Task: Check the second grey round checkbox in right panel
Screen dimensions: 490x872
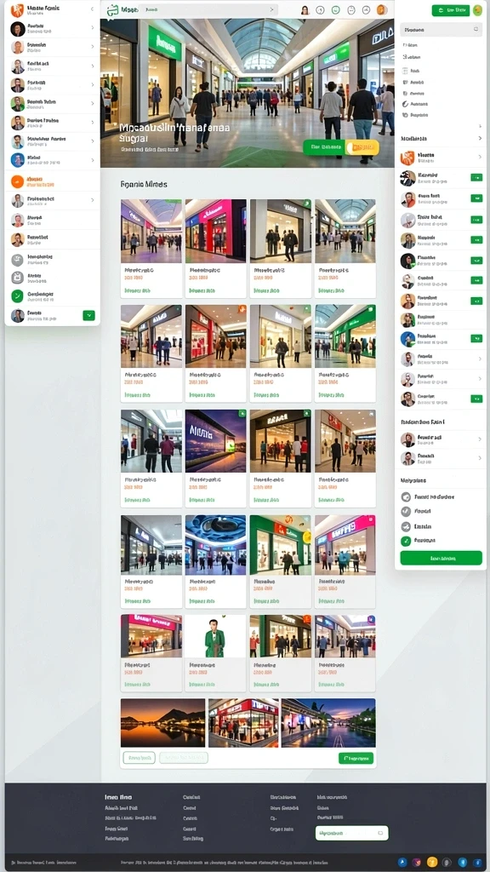Action: [x=406, y=511]
